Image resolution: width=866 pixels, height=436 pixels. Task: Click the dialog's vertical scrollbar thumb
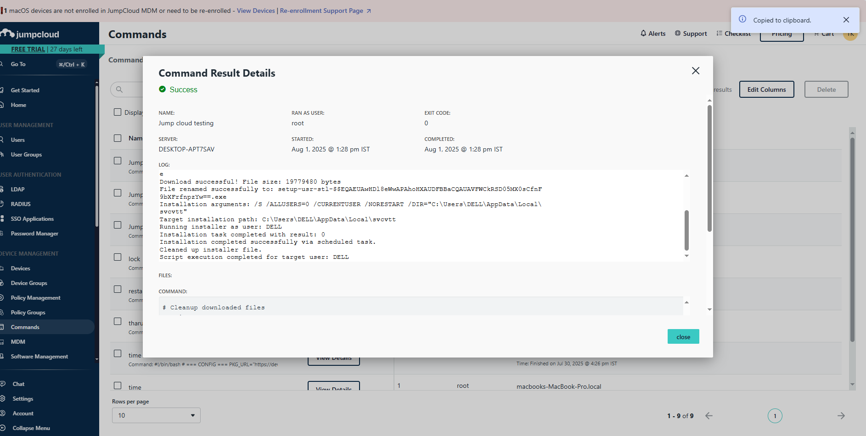pyautogui.click(x=709, y=168)
